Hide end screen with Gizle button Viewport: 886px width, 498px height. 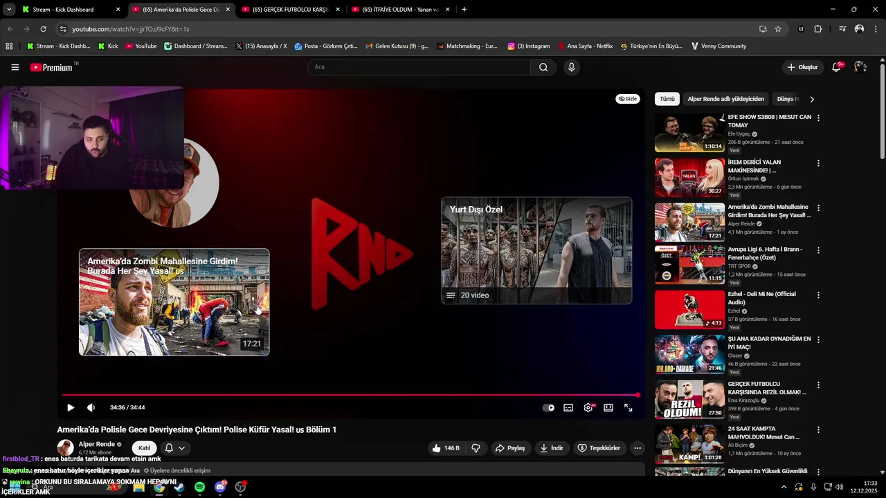pos(628,99)
